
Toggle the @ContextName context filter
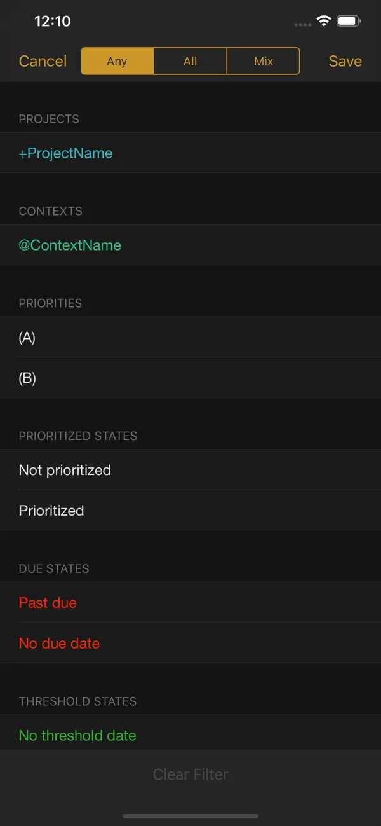[70, 245]
